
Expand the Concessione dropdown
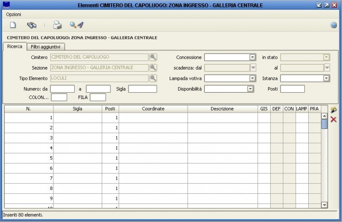point(252,57)
